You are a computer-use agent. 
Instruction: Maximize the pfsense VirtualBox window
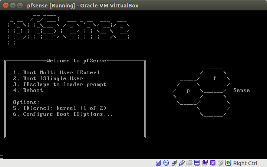(20, 6)
